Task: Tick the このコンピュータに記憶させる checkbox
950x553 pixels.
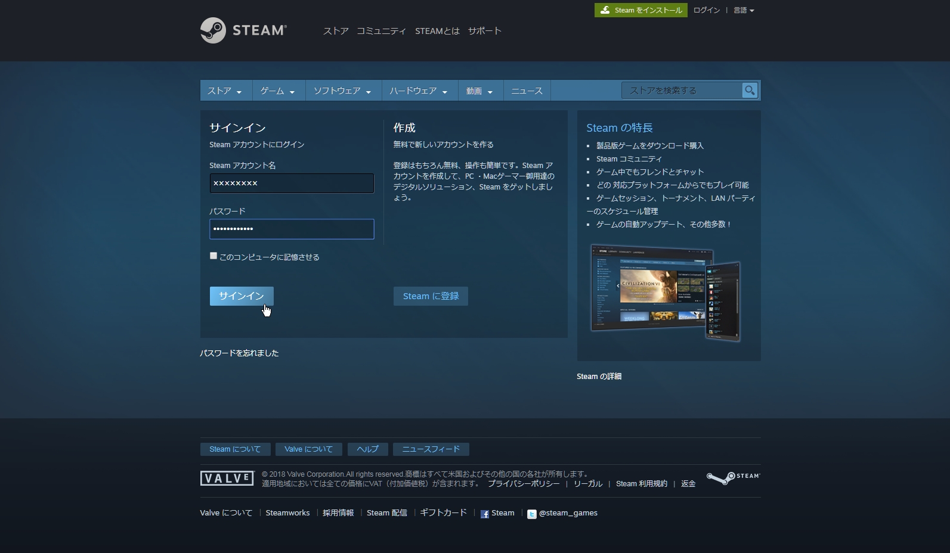Action: click(213, 256)
